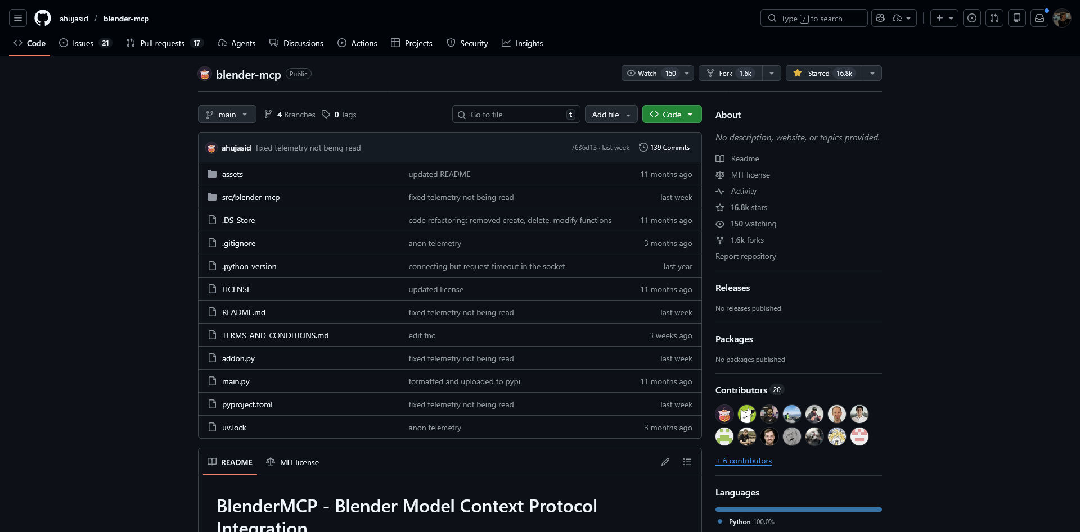The height and width of the screenshot is (532, 1080).
Task: Open the ahujasid owner link in breadcrumb
Action: [74, 19]
